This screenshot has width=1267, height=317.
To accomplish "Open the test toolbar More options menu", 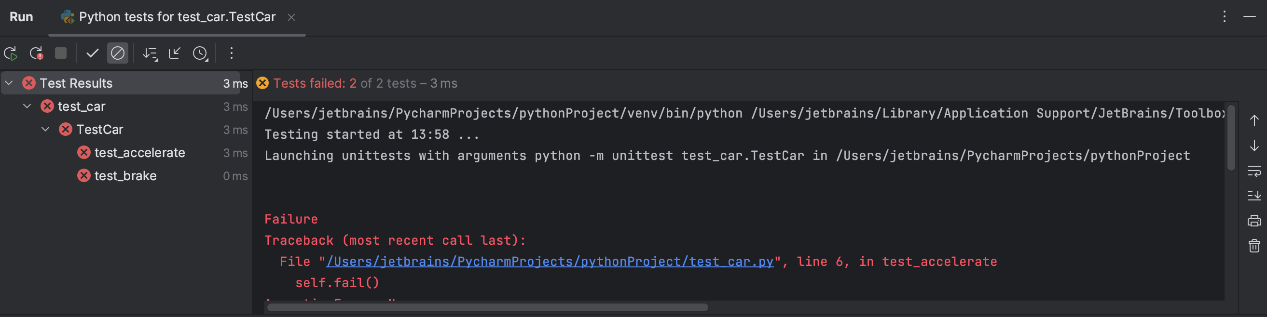I will pyautogui.click(x=231, y=53).
